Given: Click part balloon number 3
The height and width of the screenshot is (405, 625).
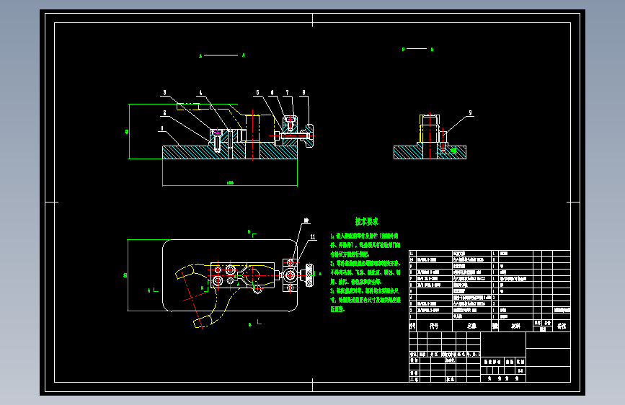Looking at the screenshot, I should tap(164, 92).
